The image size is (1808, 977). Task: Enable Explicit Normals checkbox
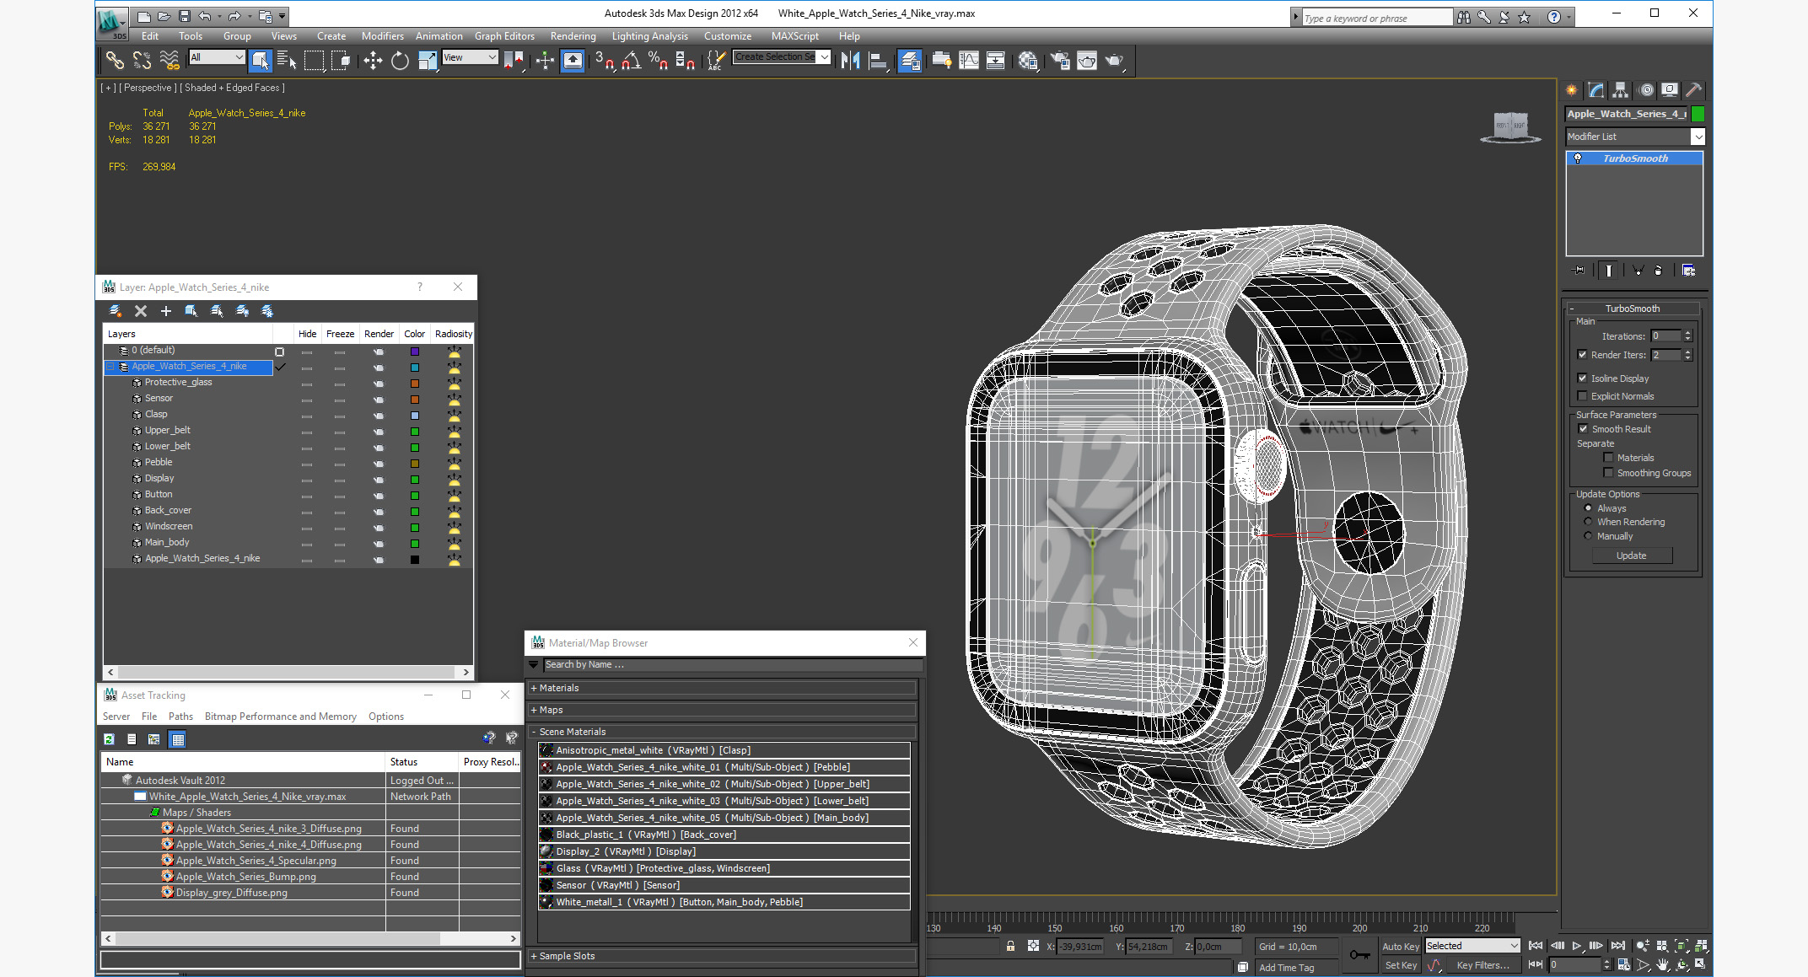pos(1582,396)
